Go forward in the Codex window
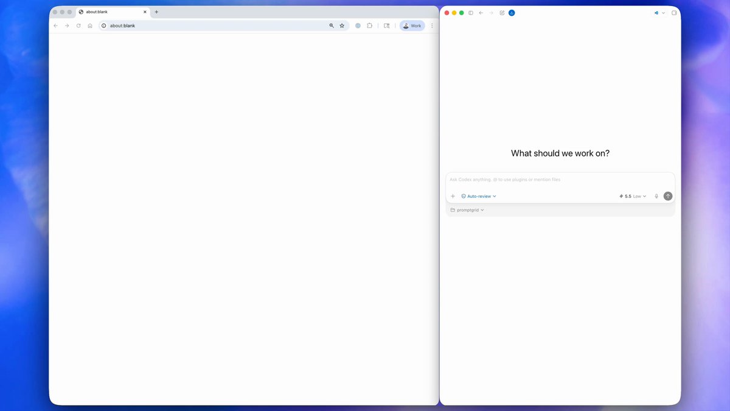 pyautogui.click(x=492, y=13)
